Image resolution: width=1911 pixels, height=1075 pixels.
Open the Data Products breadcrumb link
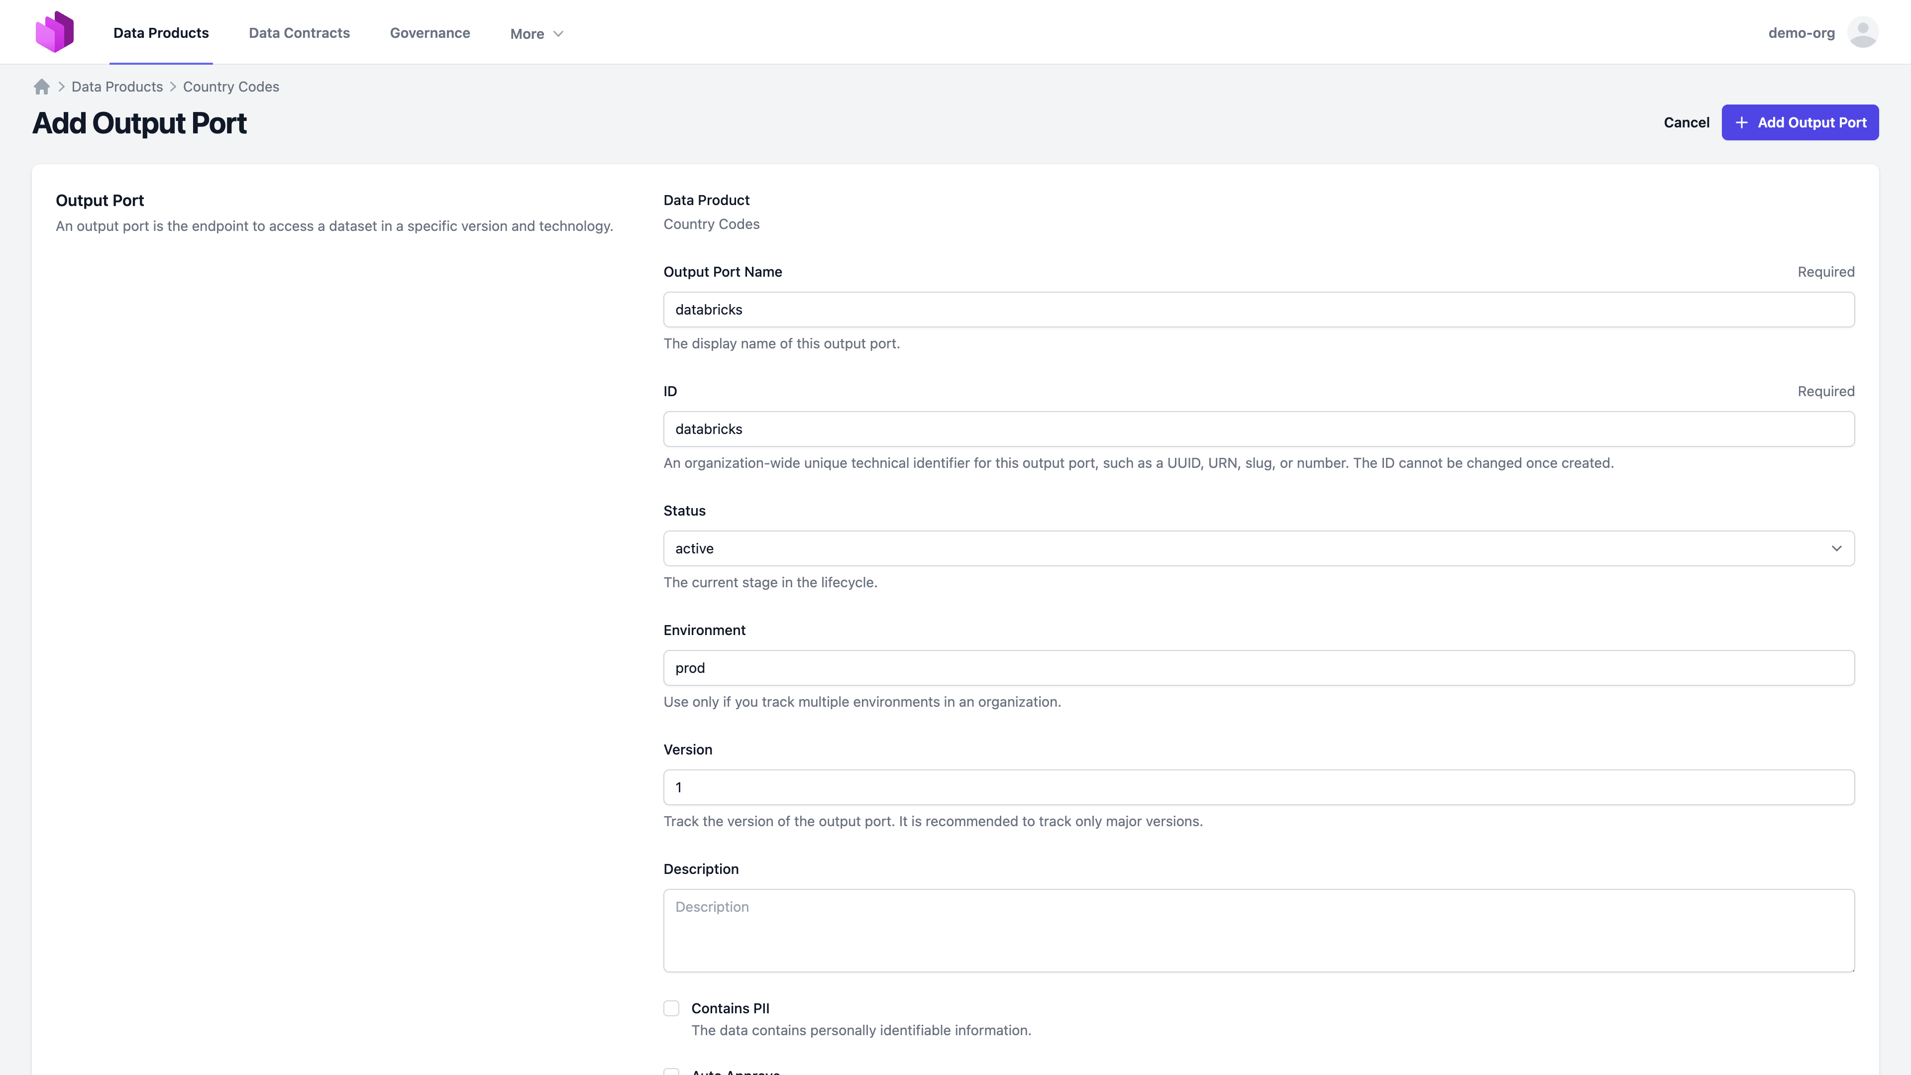point(117,87)
